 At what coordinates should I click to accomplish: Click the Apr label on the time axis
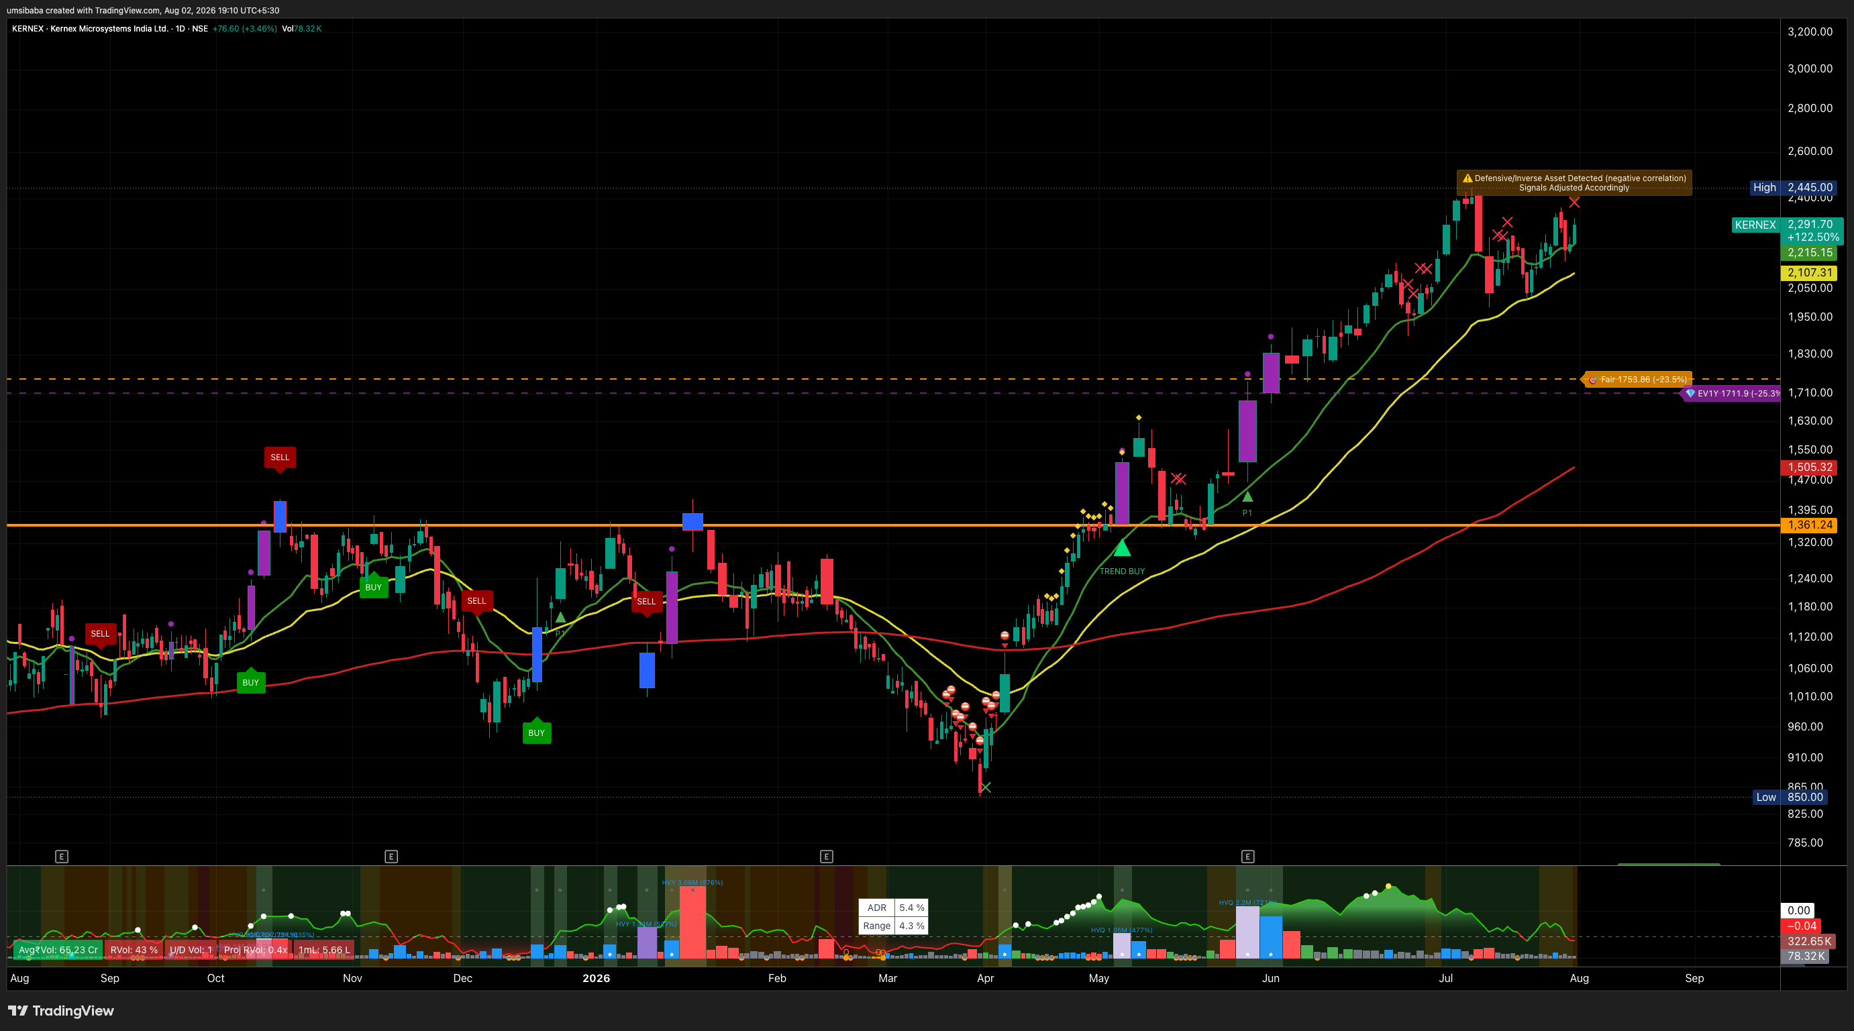coord(985,979)
